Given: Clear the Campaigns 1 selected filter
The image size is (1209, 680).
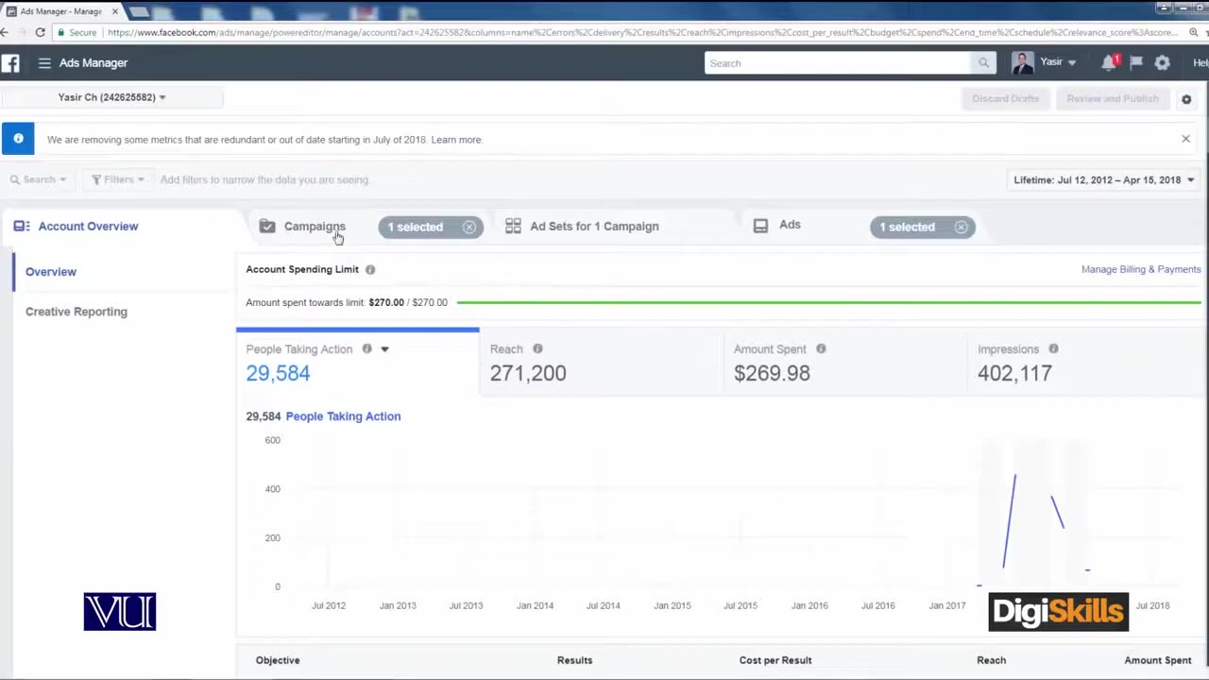Looking at the screenshot, I should point(469,227).
